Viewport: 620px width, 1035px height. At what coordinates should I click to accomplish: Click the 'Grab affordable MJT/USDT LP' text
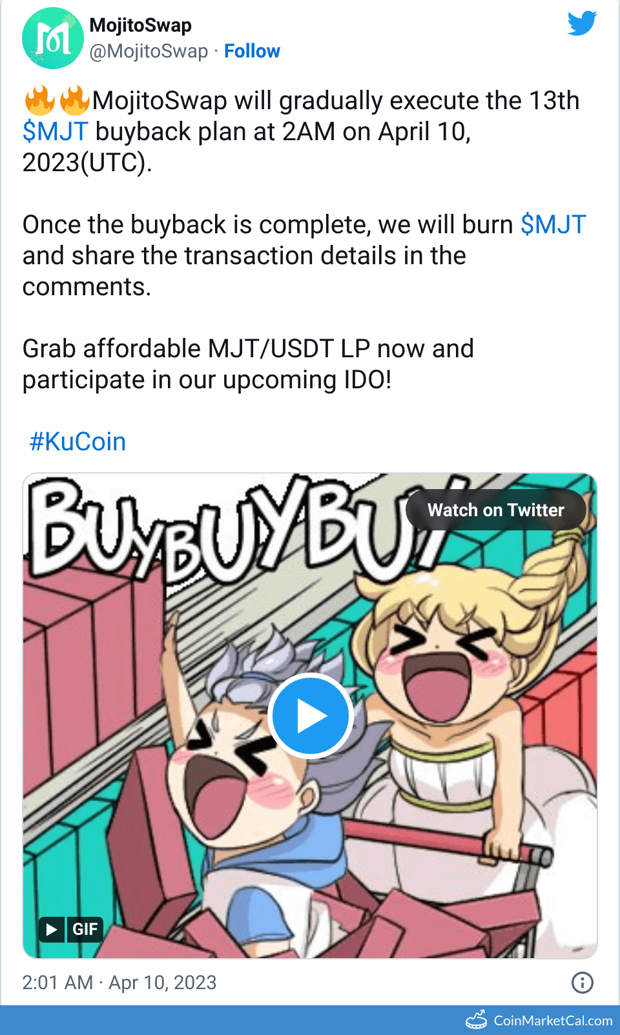point(196,349)
